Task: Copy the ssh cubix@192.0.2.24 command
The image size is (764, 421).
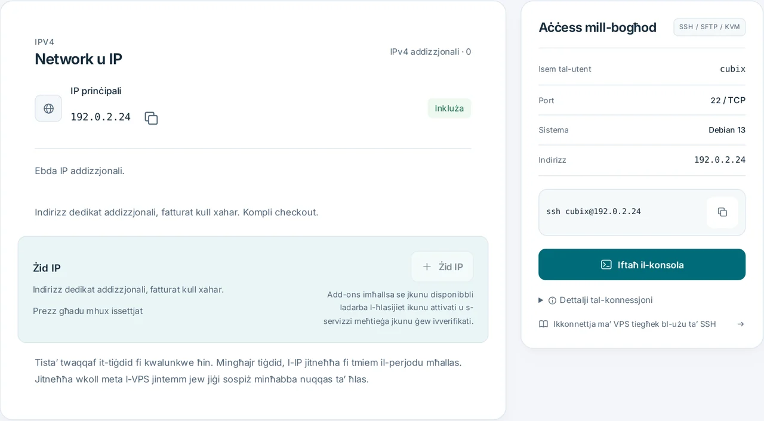Action: tap(722, 212)
